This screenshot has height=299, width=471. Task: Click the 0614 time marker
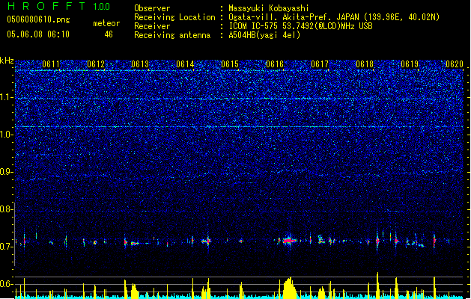coord(186,64)
